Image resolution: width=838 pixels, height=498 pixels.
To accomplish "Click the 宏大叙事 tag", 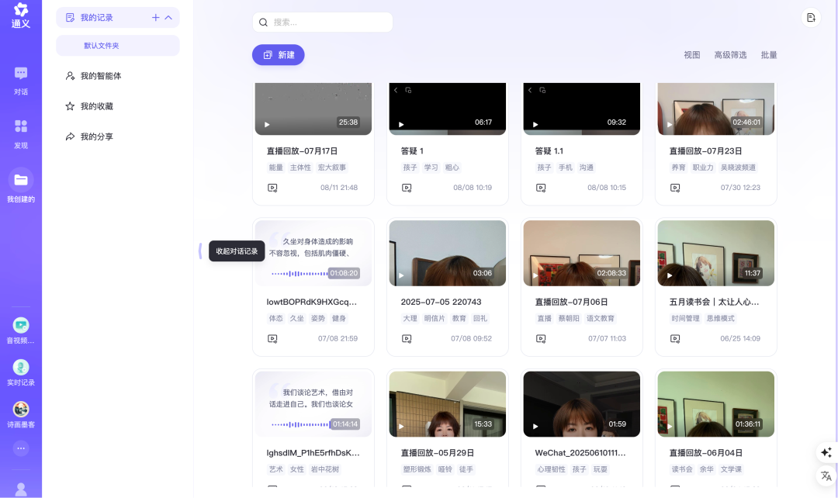I will click(x=332, y=168).
